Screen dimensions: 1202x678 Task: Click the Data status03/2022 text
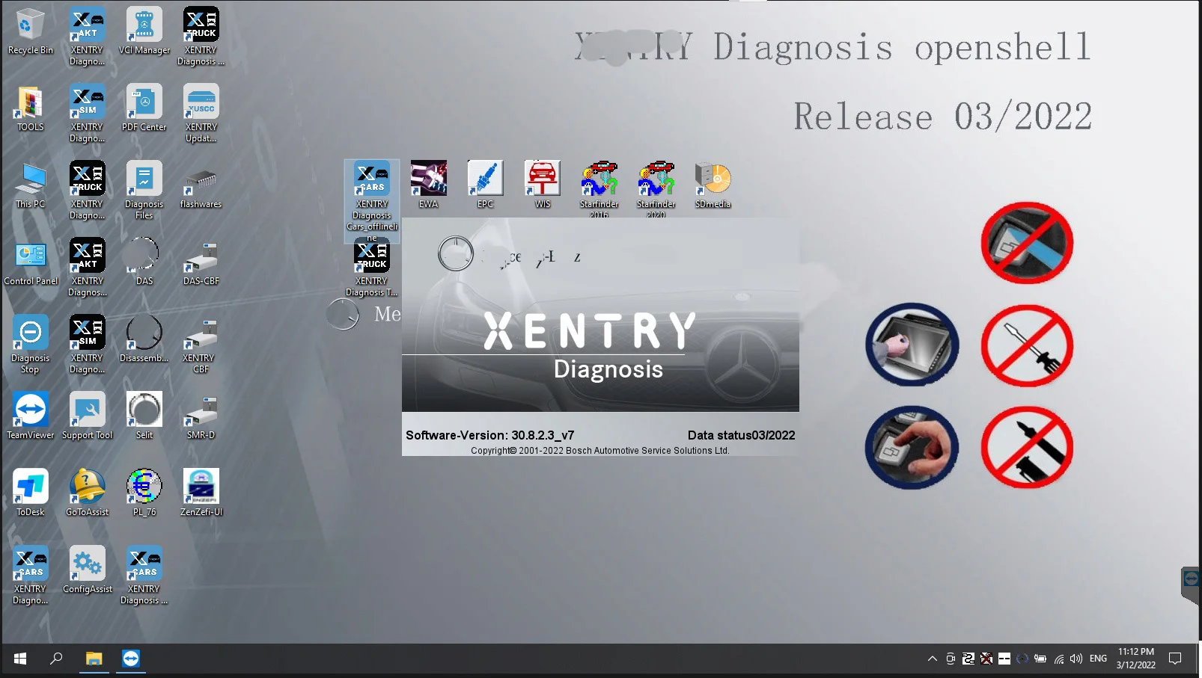[741, 435]
